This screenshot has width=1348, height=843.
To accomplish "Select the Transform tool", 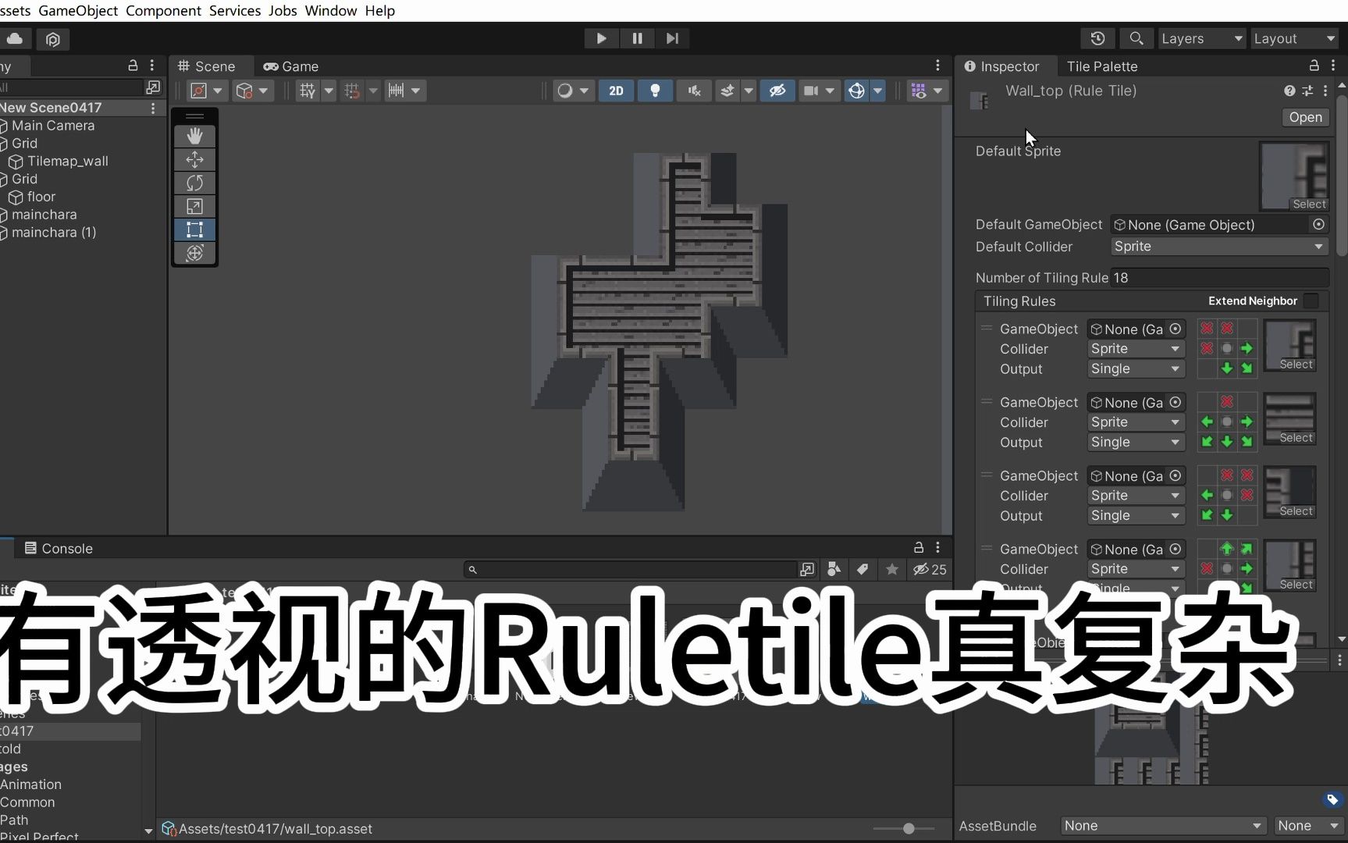I will tap(194, 253).
